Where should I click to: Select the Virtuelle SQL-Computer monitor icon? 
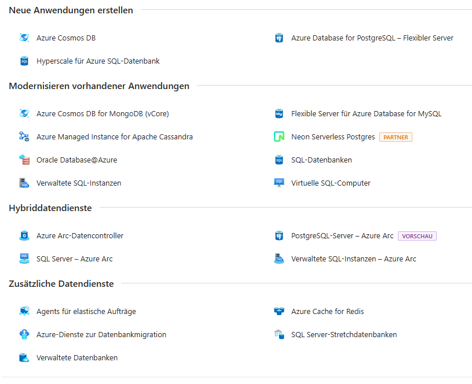[x=279, y=183]
